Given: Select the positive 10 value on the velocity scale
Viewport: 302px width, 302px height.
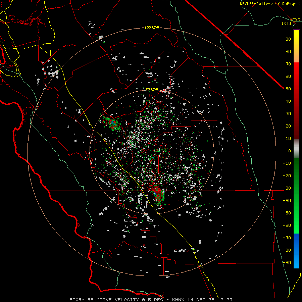Looking at the screenshot, I should pyautogui.click(x=288, y=139).
